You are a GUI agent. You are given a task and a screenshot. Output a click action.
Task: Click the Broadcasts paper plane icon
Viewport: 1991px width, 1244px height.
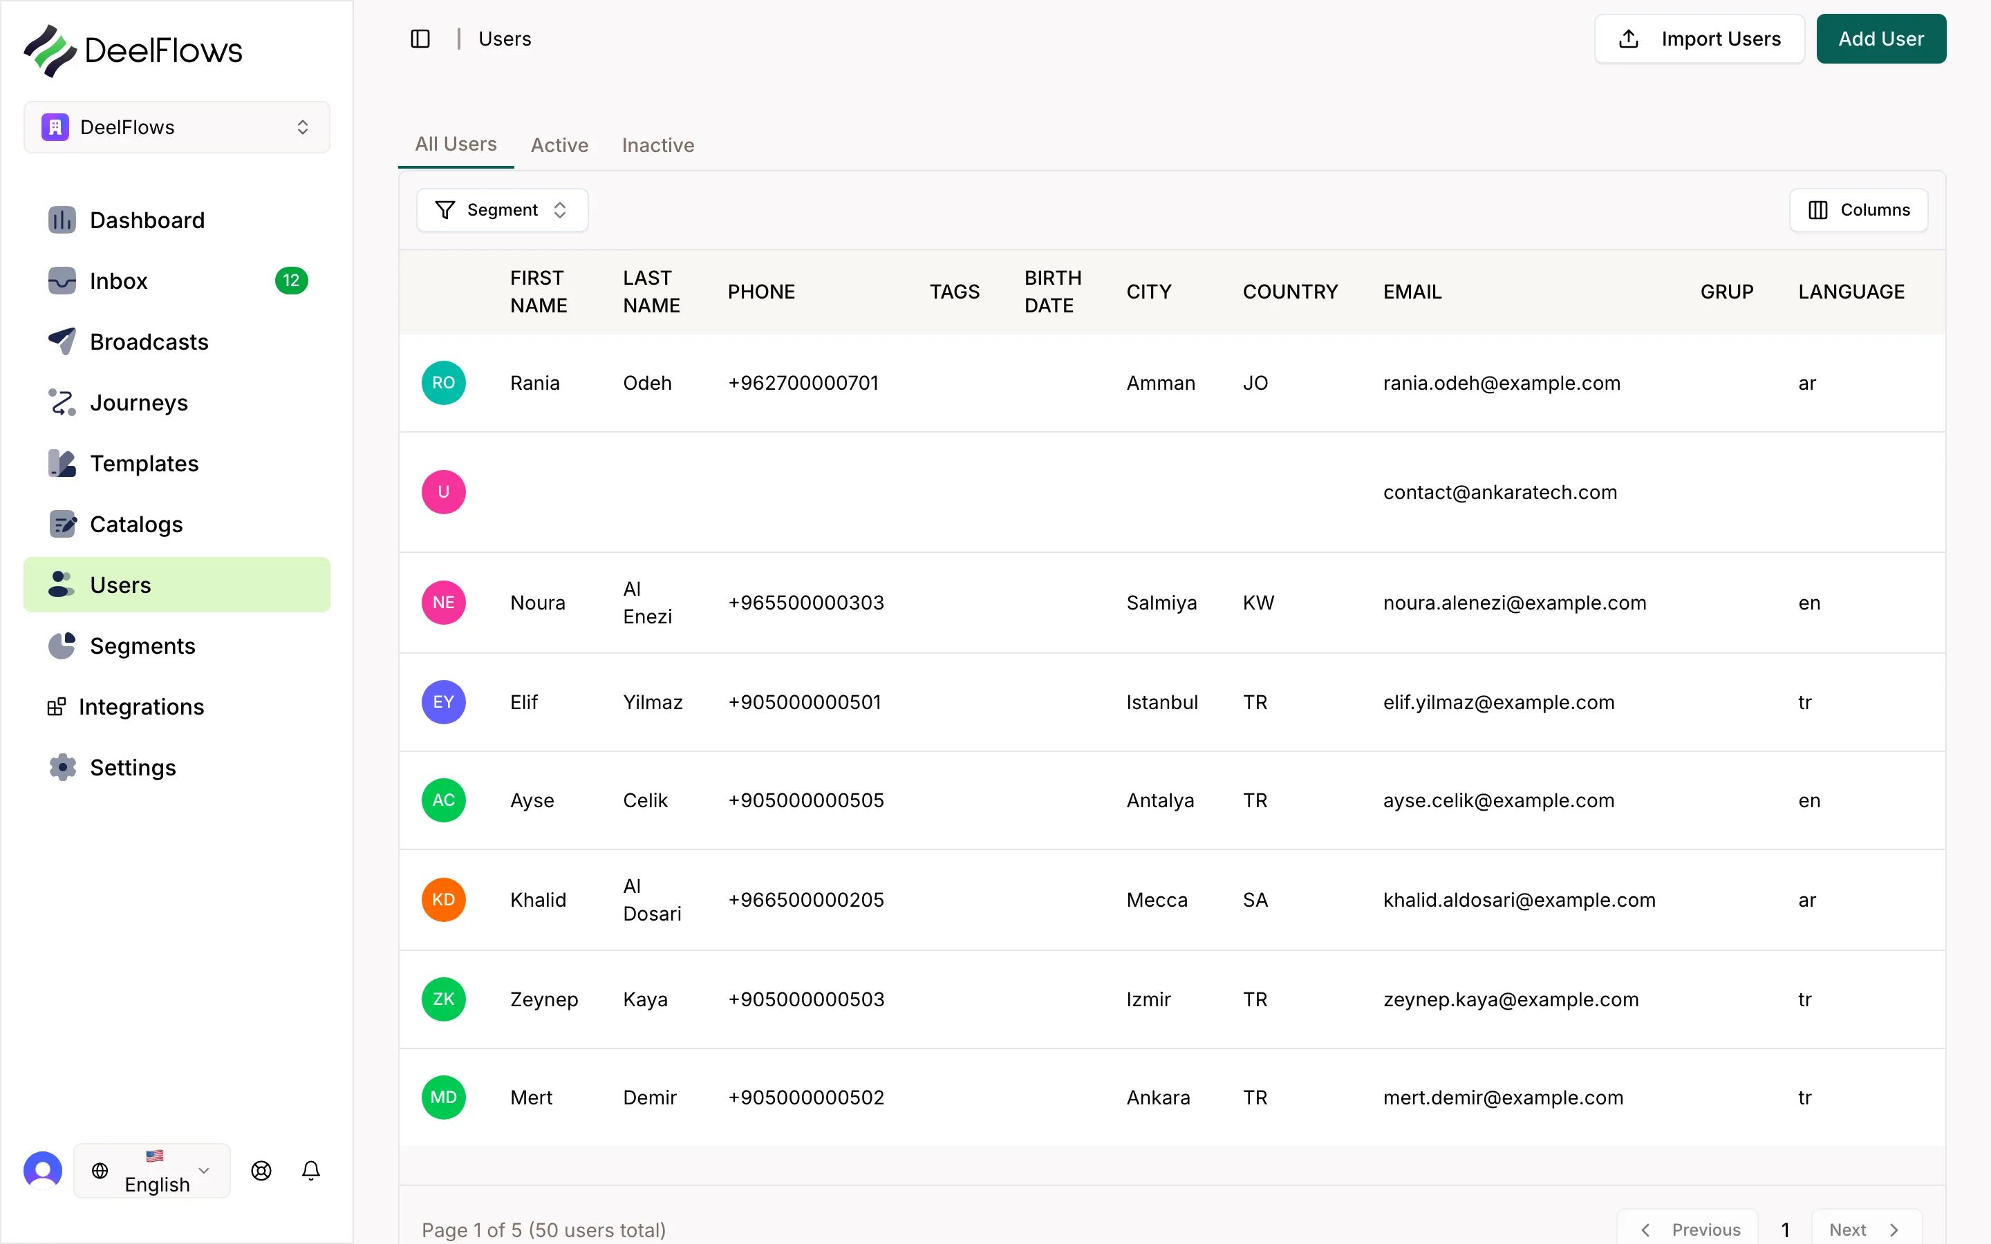click(x=62, y=341)
